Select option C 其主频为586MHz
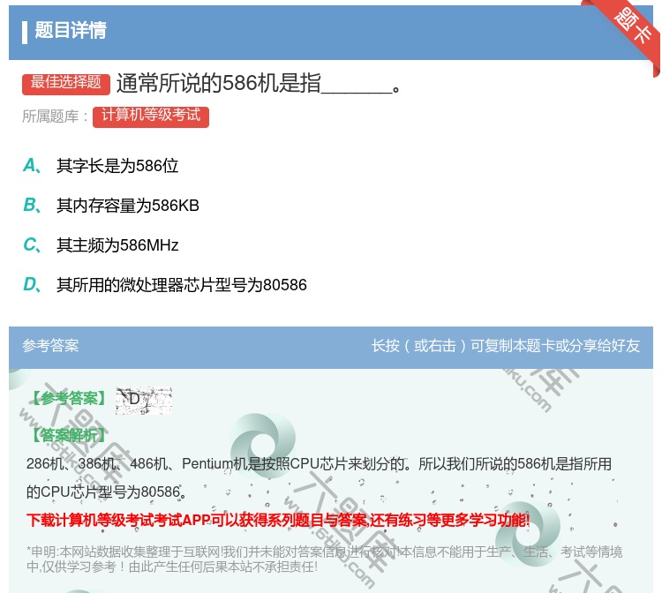Screen dimensions: 662x593 point(117,244)
